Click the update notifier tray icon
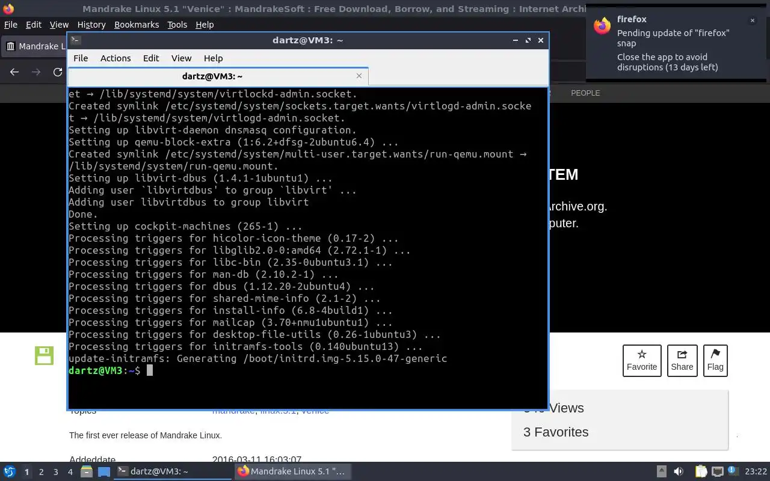Screen dimensions: 770x481 [x=733, y=471]
